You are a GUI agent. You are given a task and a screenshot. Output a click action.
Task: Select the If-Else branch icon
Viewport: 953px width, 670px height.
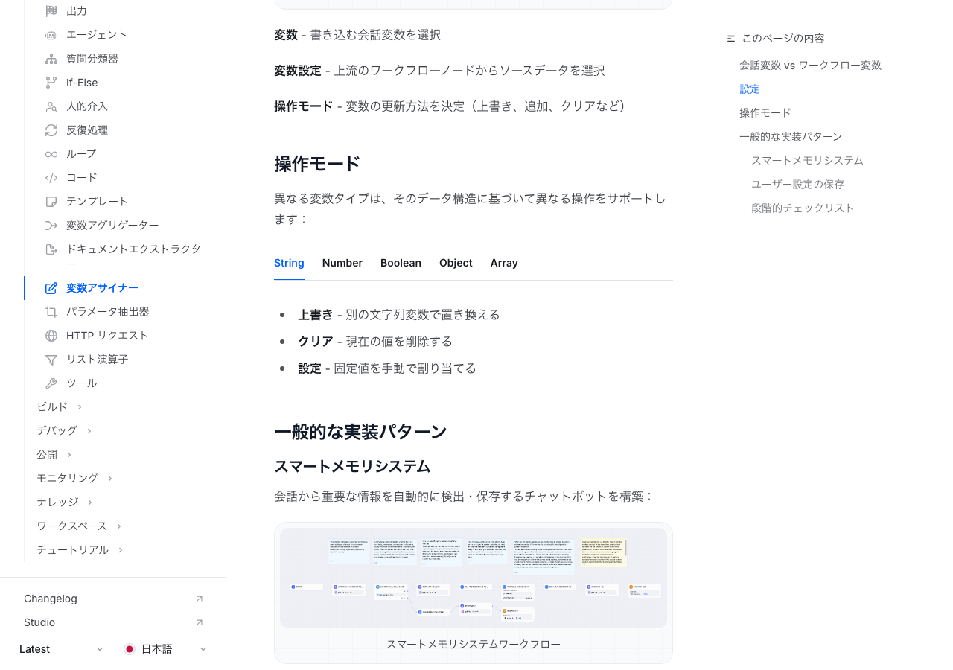51,83
